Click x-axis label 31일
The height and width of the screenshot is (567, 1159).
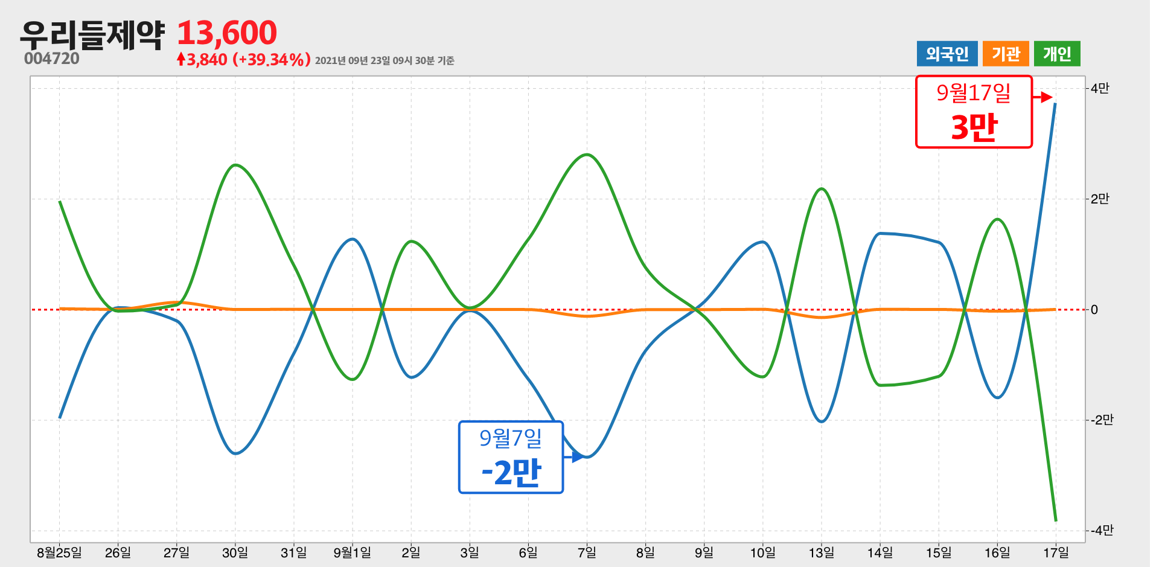coord(293,553)
